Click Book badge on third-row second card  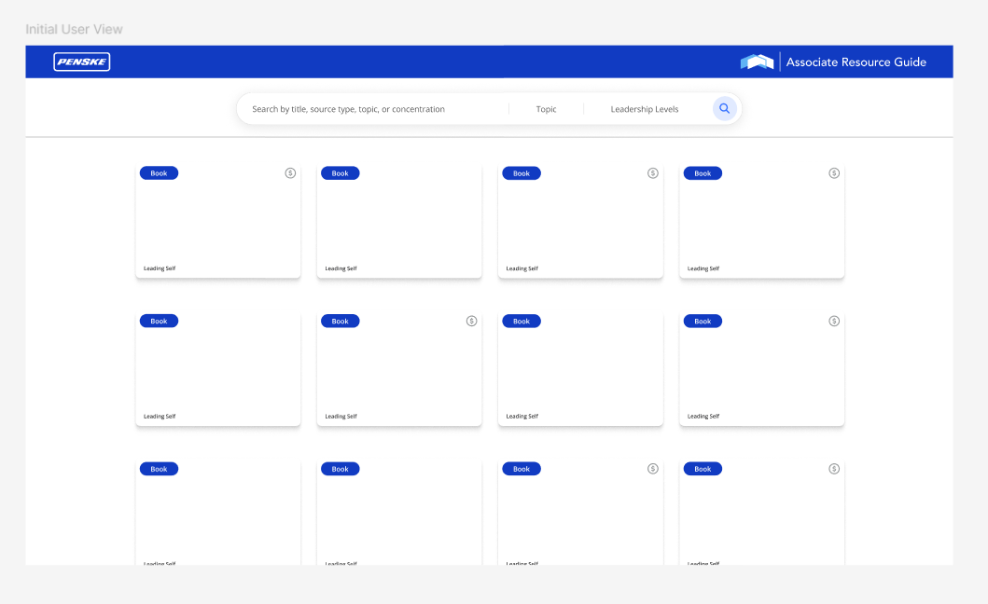(x=341, y=469)
